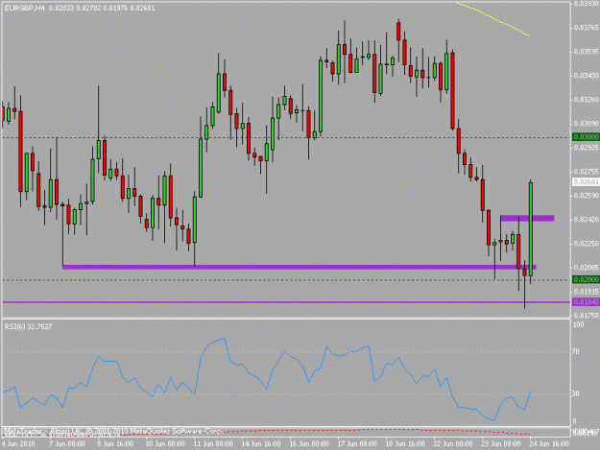Screen dimensions: 600x450
Task: Click the 18 Jun 16:00 time label
Action: point(405,444)
